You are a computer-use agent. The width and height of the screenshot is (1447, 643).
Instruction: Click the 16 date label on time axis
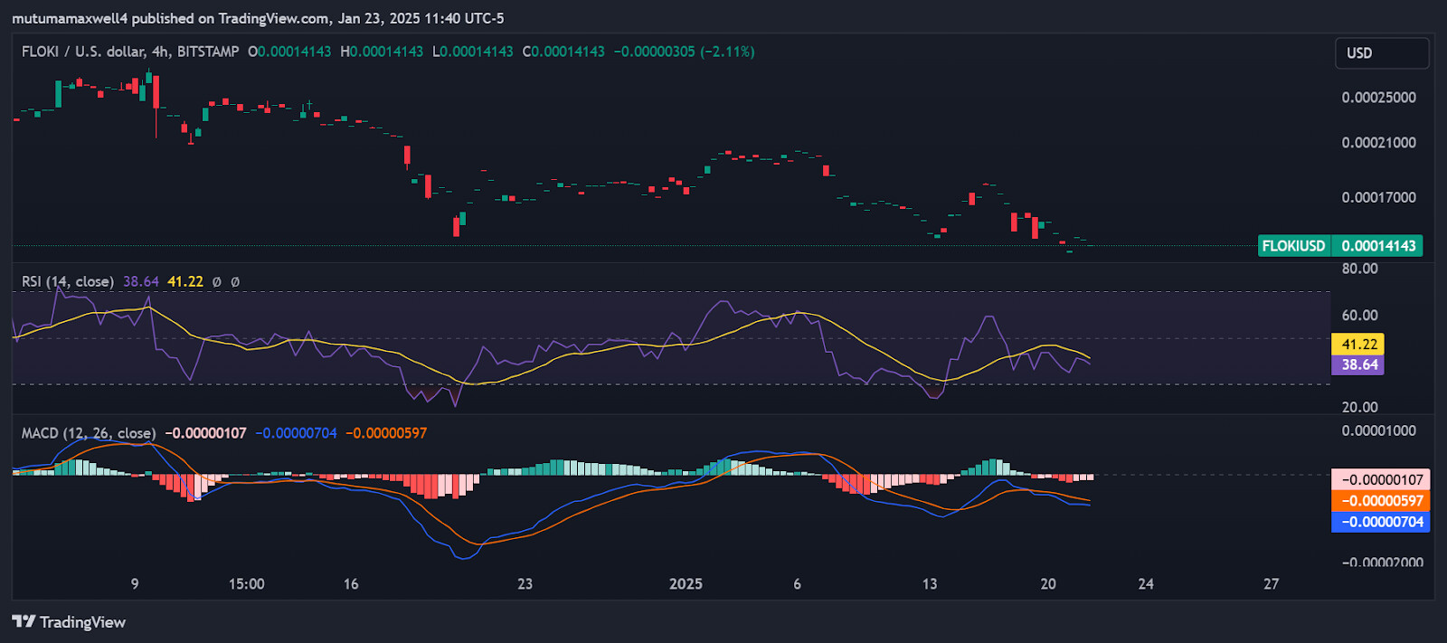point(351,584)
